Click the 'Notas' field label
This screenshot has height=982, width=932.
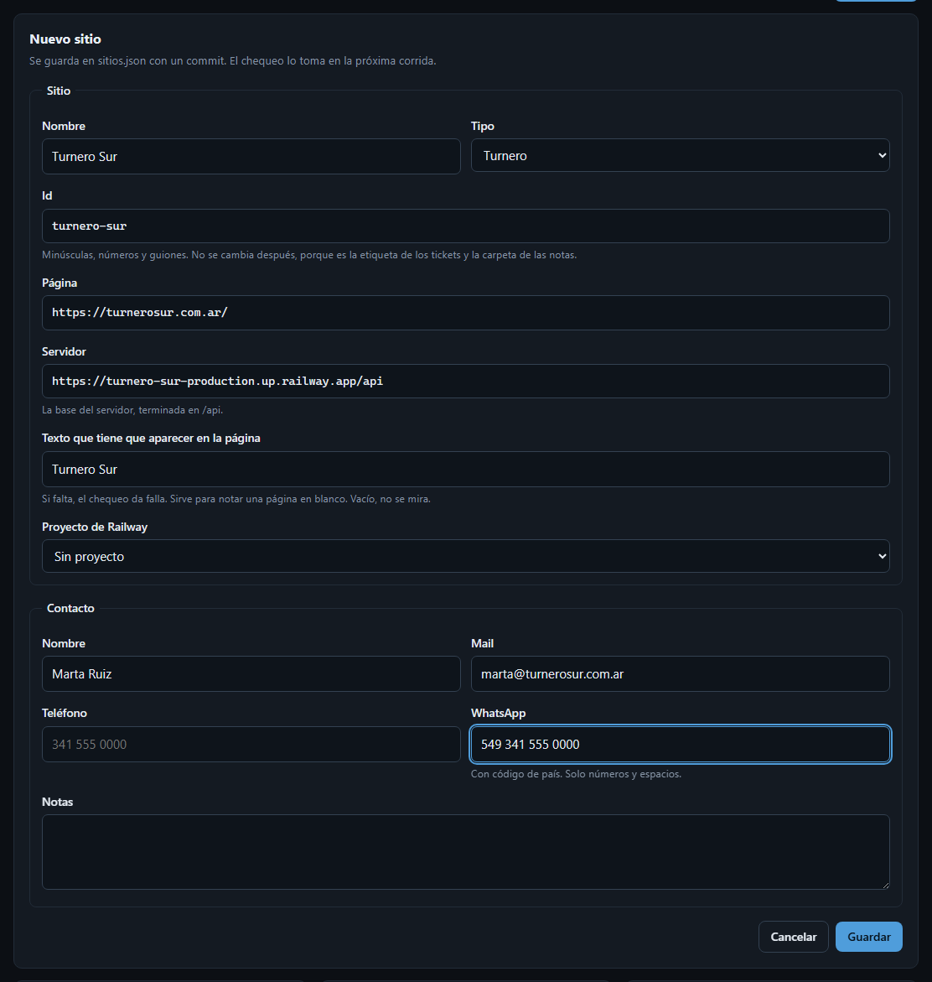click(58, 802)
